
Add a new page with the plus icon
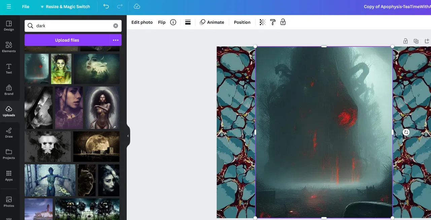[x=427, y=41]
